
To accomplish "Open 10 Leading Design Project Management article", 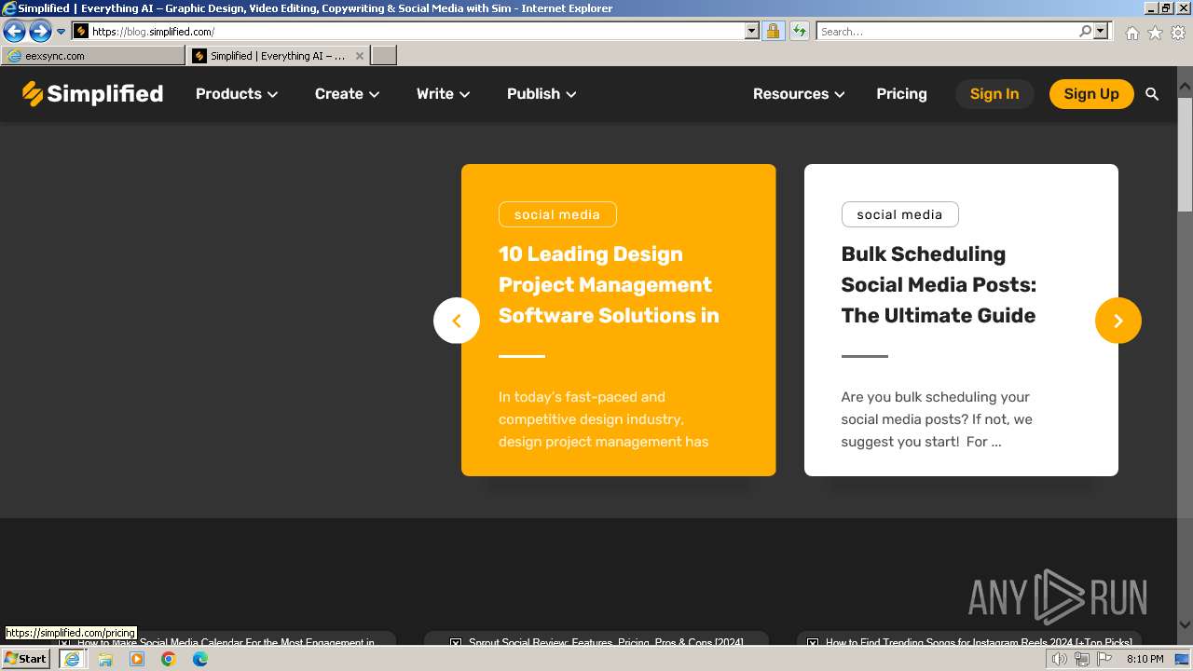I will pyautogui.click(x=609, y=284).
